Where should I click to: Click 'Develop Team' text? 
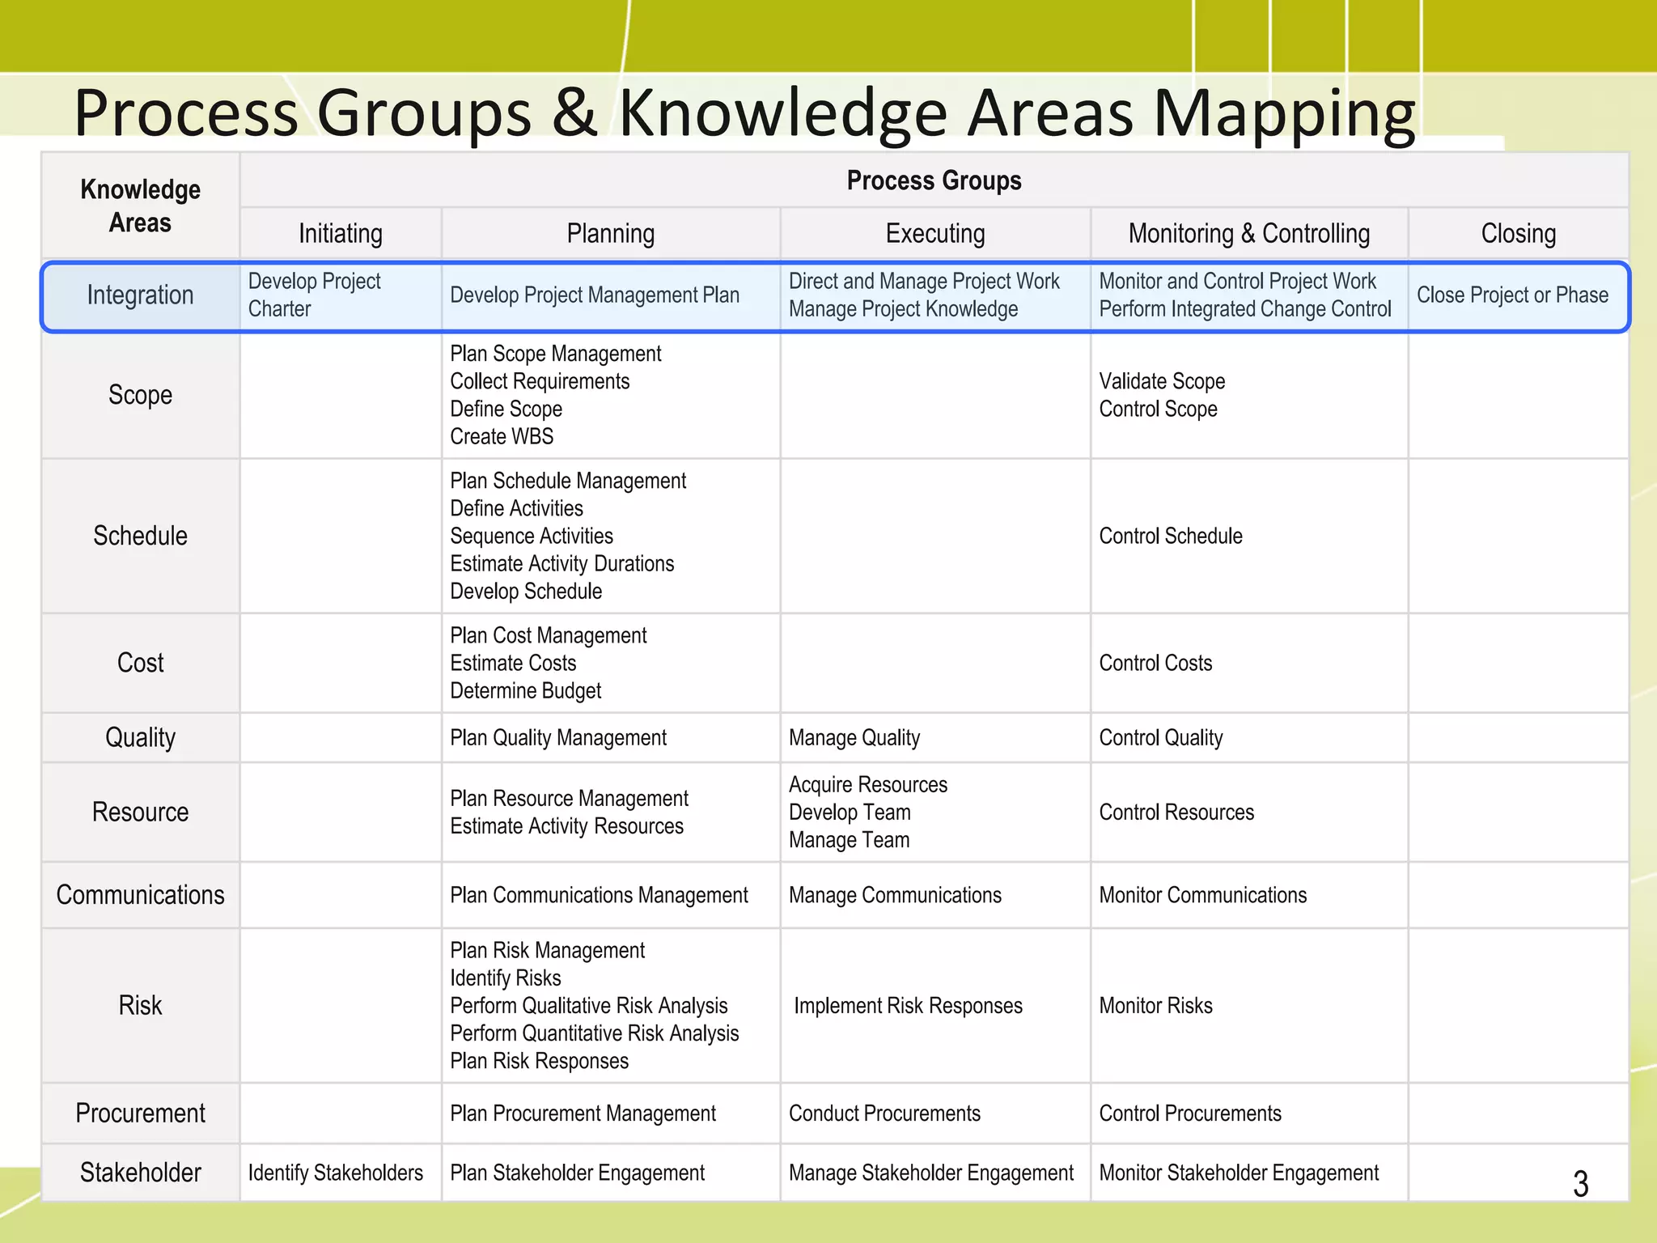[850, 812]
